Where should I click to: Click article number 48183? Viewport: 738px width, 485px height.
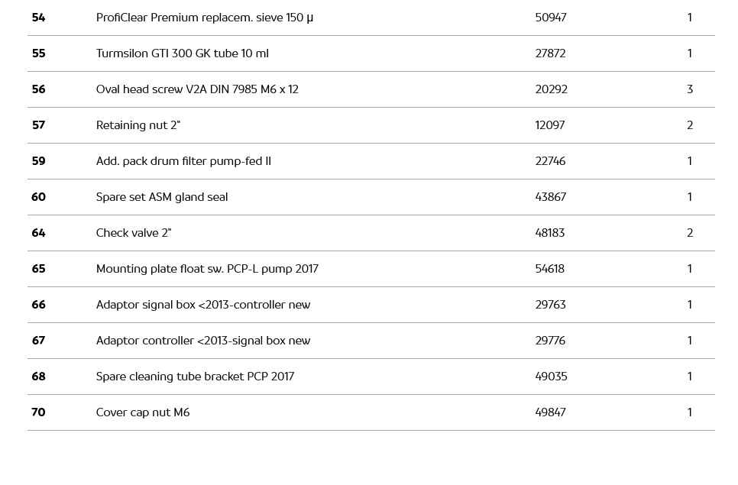(549, 233)
